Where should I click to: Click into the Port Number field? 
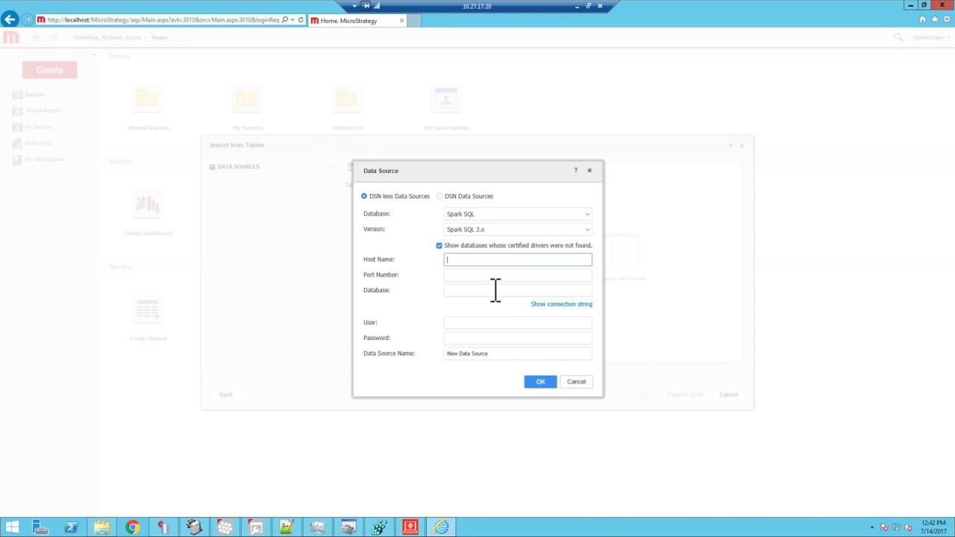518,275
